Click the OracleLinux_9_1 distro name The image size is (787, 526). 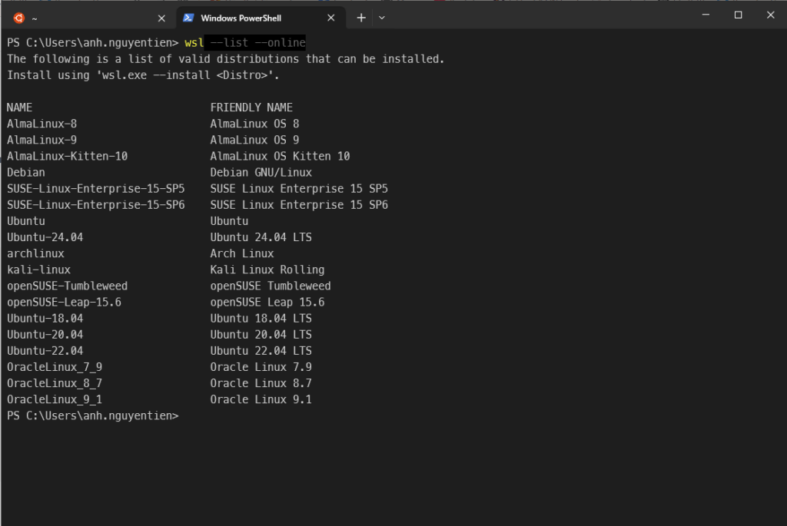(x=55, y=399)
